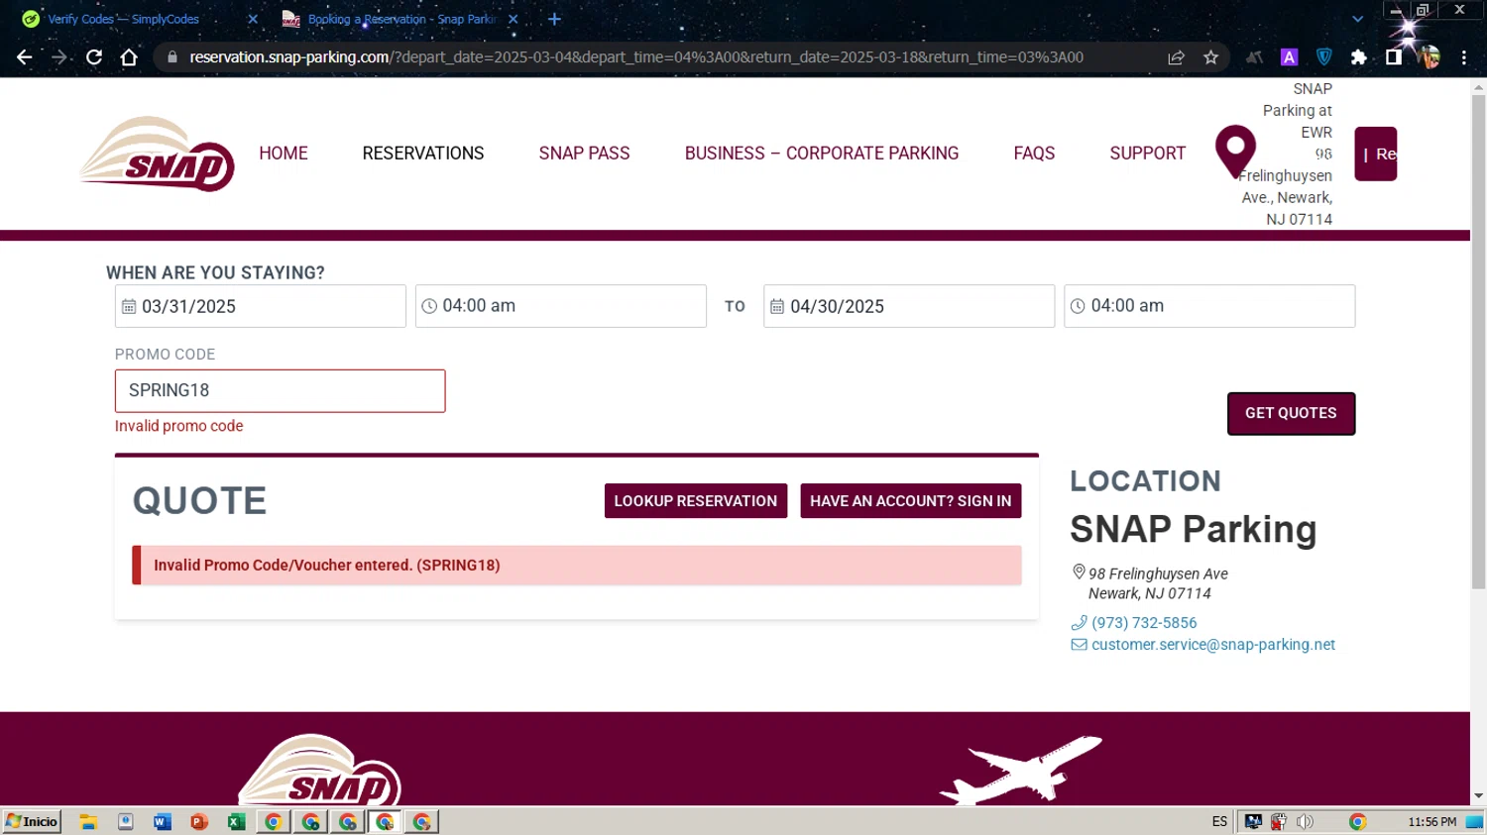Viewport: 1487px width, 835px height.
Task: Click the purple A extension icon
Action: 1289,57
